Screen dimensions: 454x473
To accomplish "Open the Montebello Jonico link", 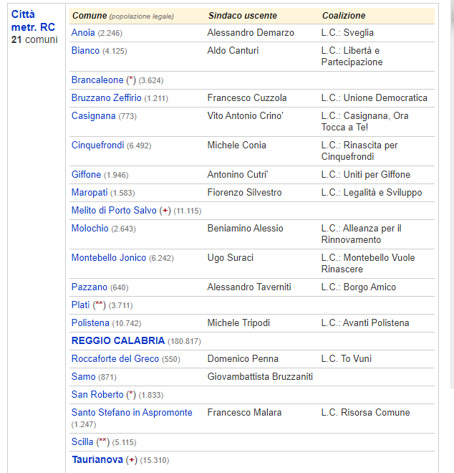I will coord(109,257).
